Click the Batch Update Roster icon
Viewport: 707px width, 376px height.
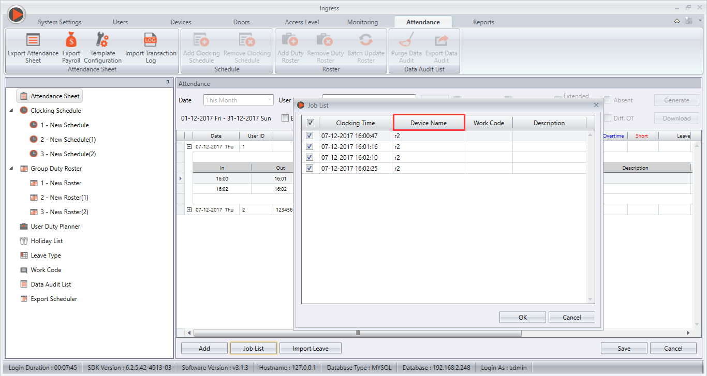[366, 40]
